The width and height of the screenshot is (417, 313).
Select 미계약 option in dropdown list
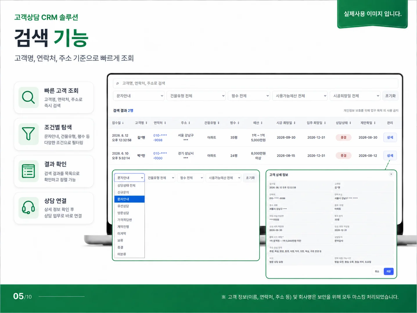pyautogui.click(x=130, y=234)
